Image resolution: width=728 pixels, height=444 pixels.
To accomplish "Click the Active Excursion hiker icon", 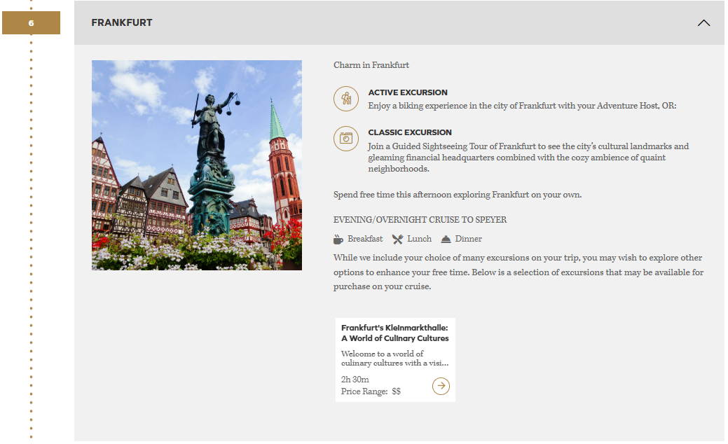I will (x=345, y=99).
